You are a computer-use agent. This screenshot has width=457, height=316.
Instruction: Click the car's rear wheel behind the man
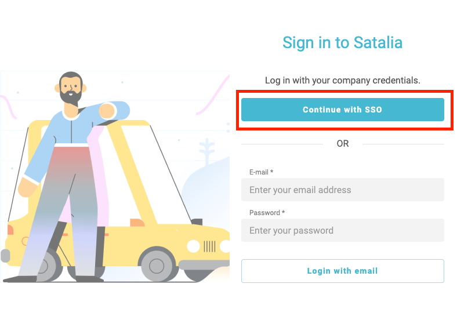pyautogui.click(x=46, y=267)
